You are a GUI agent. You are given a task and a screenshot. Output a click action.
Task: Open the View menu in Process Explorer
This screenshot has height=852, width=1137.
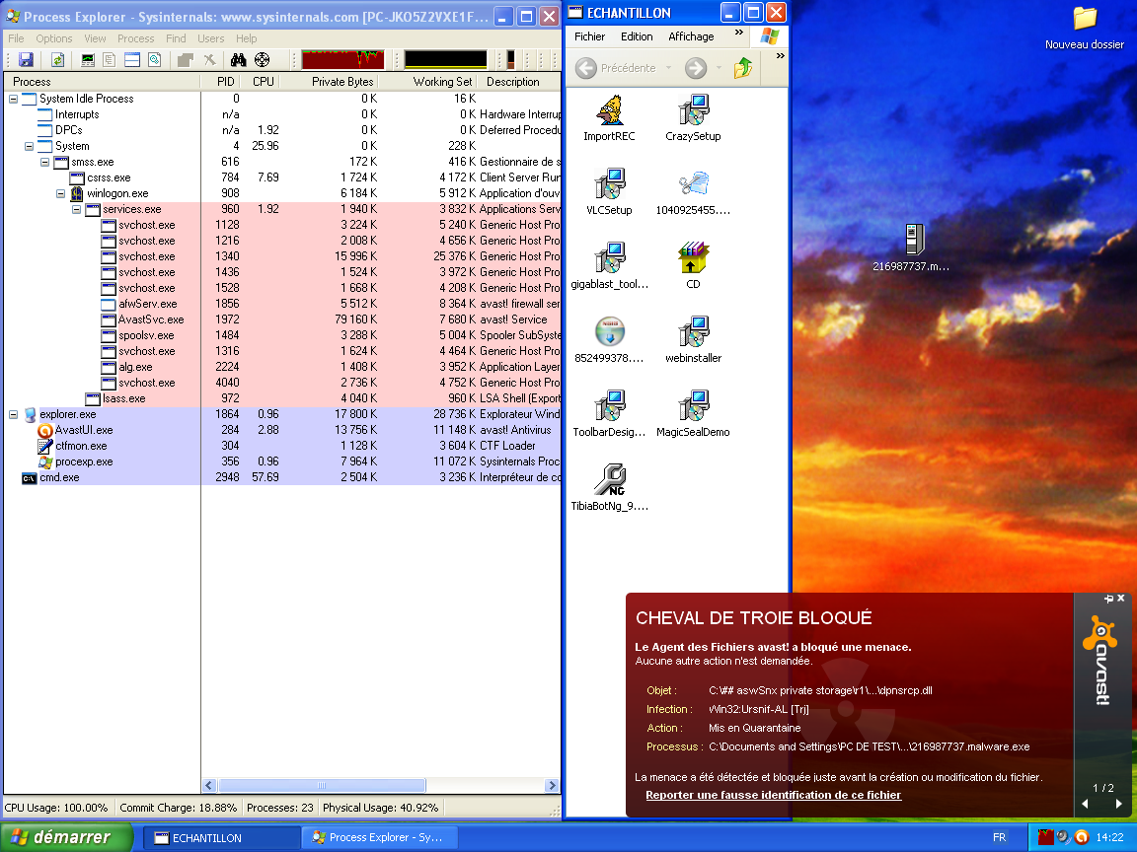(x=95, y=38)
